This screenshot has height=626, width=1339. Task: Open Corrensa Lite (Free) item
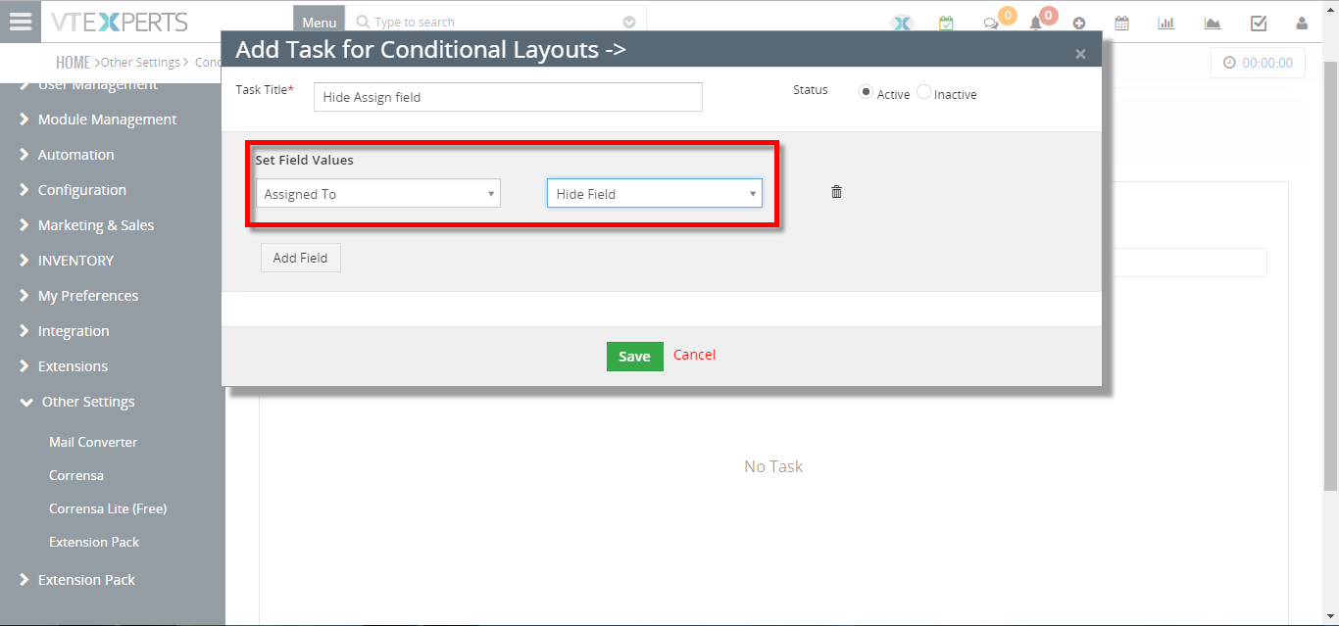click(x=108, y=508)
